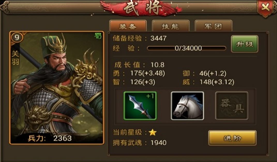Open the equipped halberd weapon slot
The image size is (277, 162).
tap(140, 106)
